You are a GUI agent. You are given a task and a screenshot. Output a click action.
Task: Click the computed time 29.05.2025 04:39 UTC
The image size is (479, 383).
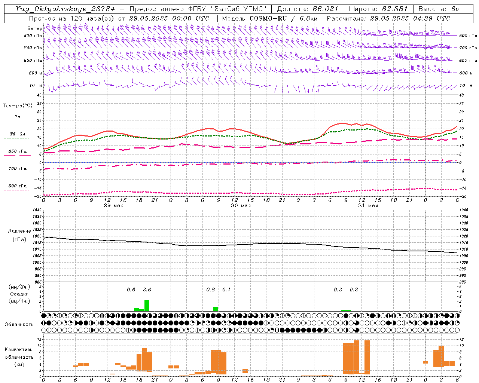[410, 18]
